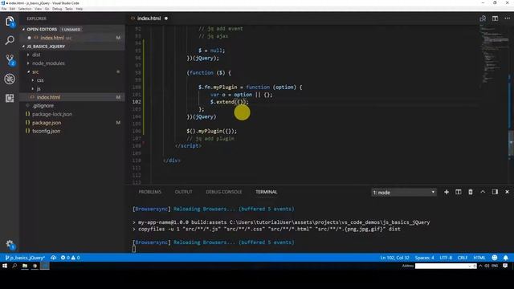Expand the css folder
This screenshot has width=514, height=289.
click(x=40, y=80)
